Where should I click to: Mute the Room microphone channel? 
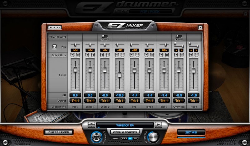coord(196,55)
